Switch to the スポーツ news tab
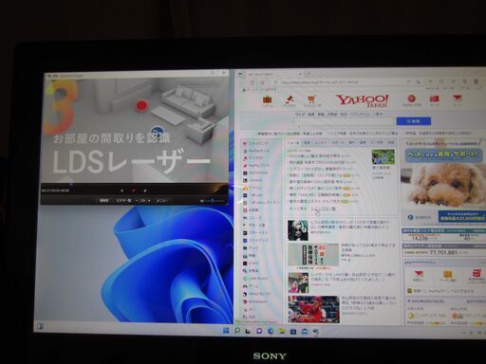The width and height of the screenshot is (486, 364). pos(338,143)
